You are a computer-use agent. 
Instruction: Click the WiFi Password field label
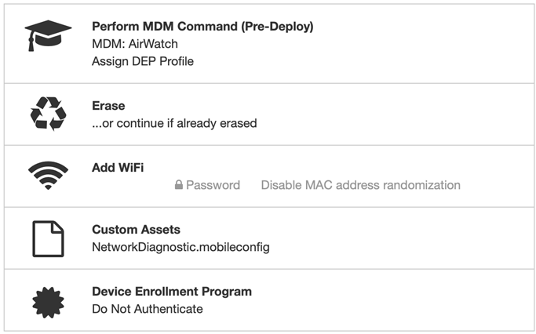(213, 185)
